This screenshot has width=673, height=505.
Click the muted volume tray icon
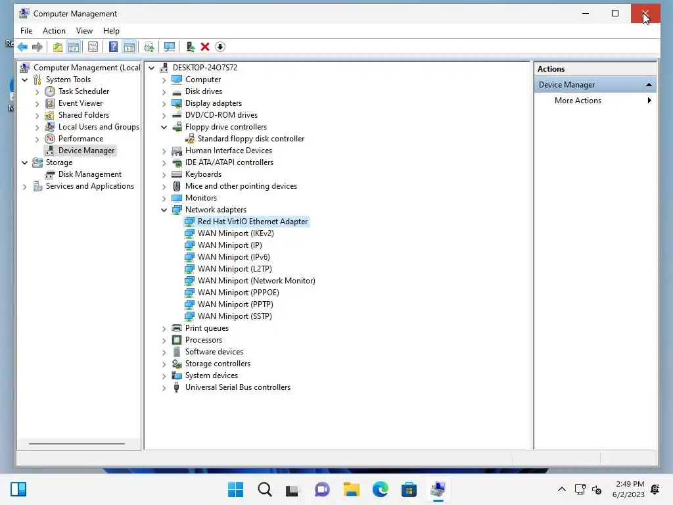pyautogui.click(x=597, y=489)
